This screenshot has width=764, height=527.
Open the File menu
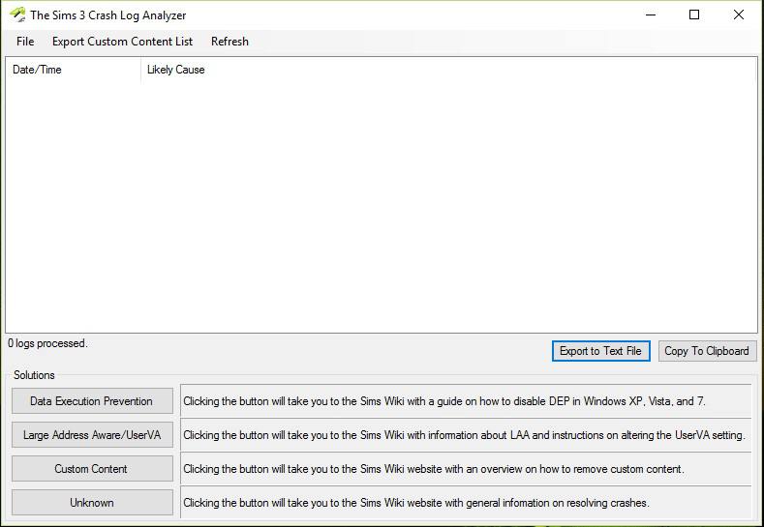click(25, 42)
